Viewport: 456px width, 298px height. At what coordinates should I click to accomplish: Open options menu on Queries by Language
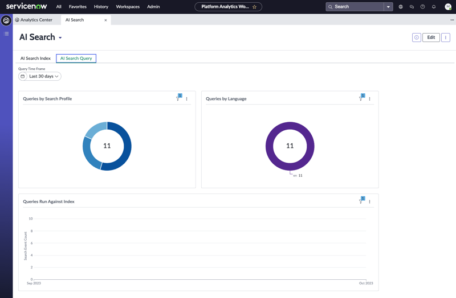click(x=369, y=99)
